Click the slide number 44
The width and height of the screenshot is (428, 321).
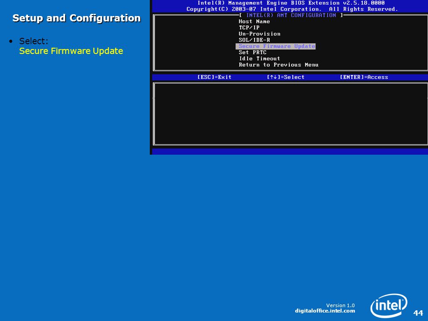pyautogui.click(x=418, y=313)
